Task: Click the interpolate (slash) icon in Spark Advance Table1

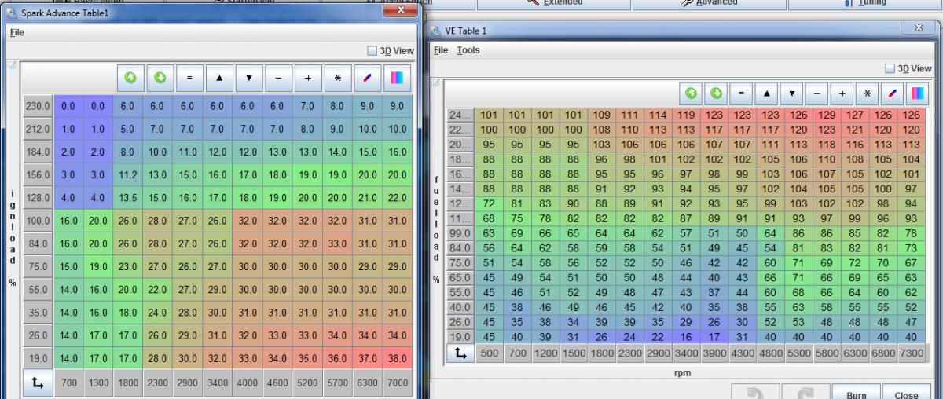Action: tap(367, 79)
